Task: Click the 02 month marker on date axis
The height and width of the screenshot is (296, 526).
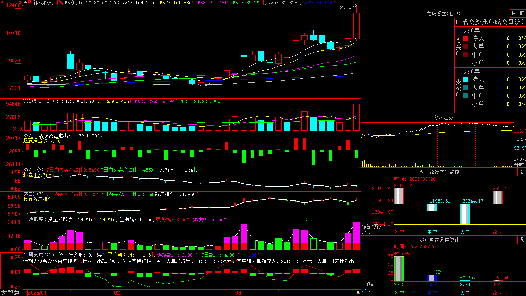Action: [117, 293]
